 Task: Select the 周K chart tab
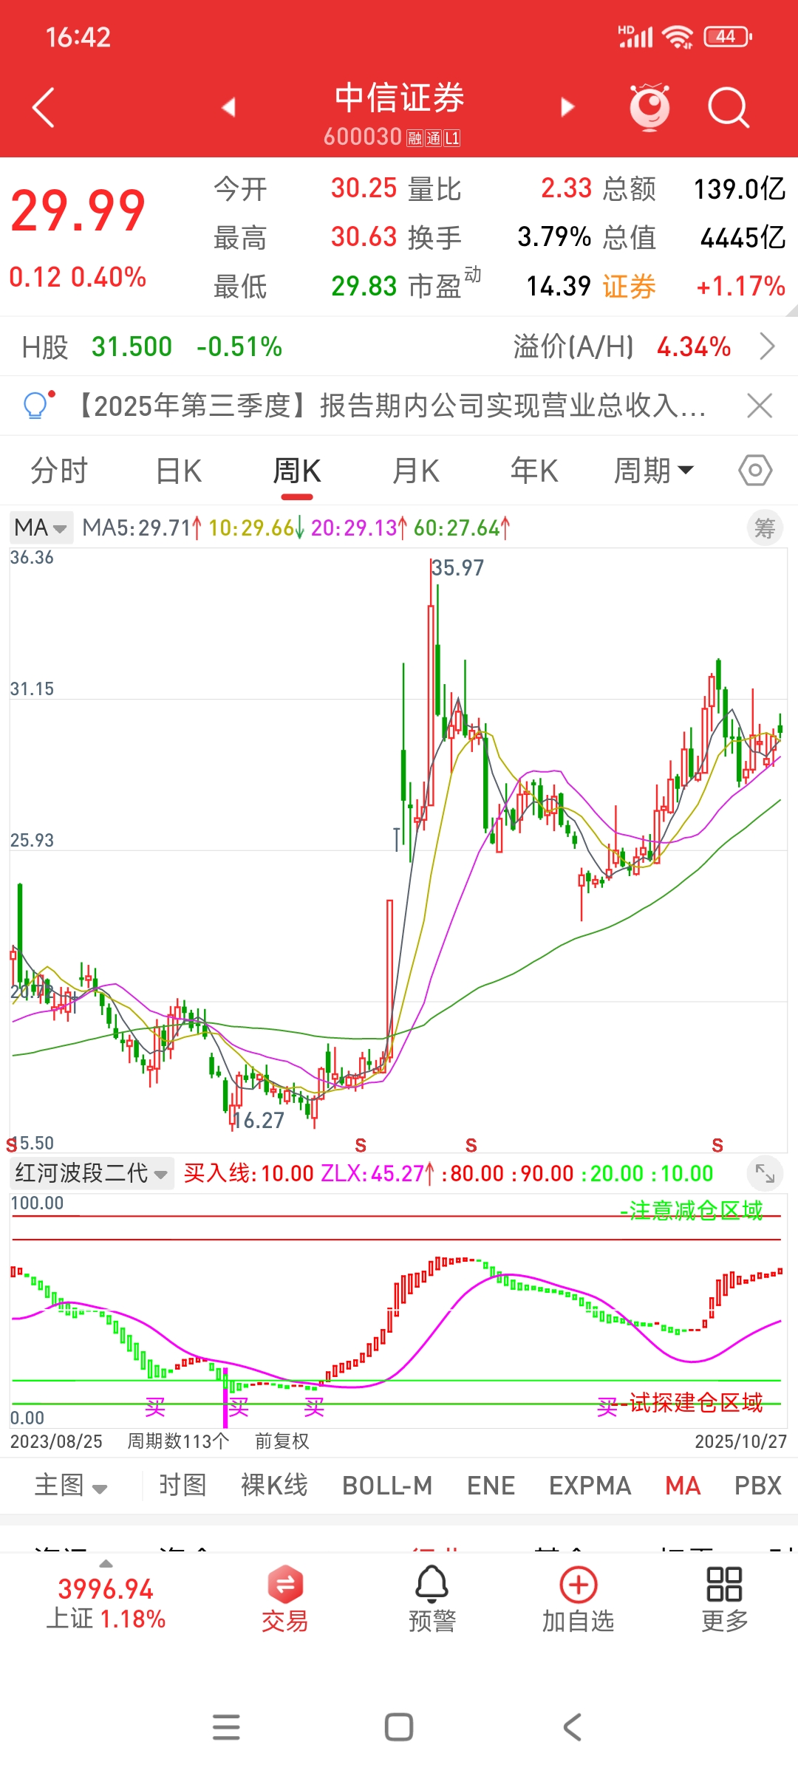297,471
